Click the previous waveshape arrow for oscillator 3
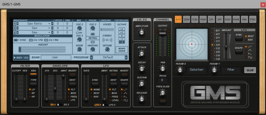Viewport: 266px width, 115px height. point(17,32)
